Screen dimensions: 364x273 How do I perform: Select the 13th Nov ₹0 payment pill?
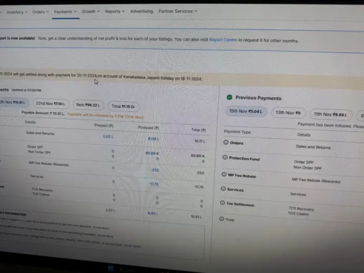288,113
